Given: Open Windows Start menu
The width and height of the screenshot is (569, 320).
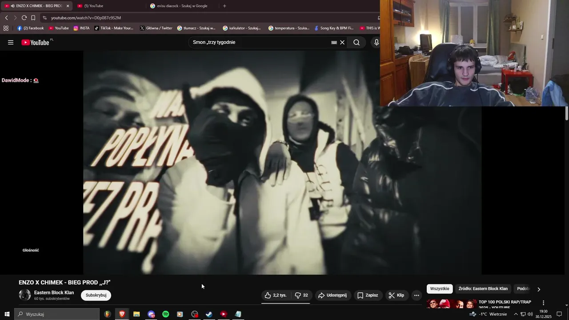Looking at the screenshot, I should click(7, 314).
